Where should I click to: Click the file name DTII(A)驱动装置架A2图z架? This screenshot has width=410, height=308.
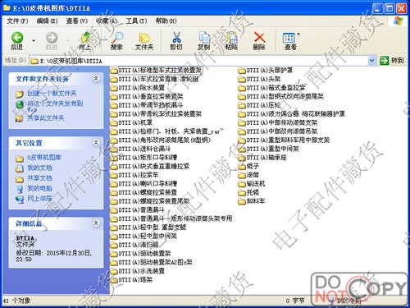pyautogui.click(x=155, y=262)
